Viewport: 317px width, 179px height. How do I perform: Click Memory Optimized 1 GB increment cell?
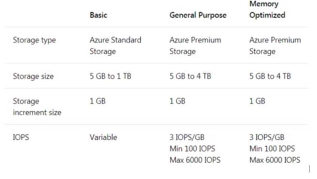click(x=257, y=101)
